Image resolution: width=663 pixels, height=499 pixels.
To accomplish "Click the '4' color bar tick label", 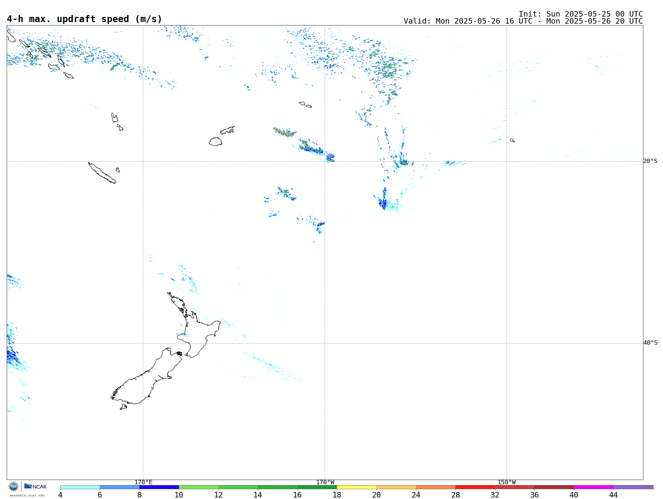I will click(60, 495).
